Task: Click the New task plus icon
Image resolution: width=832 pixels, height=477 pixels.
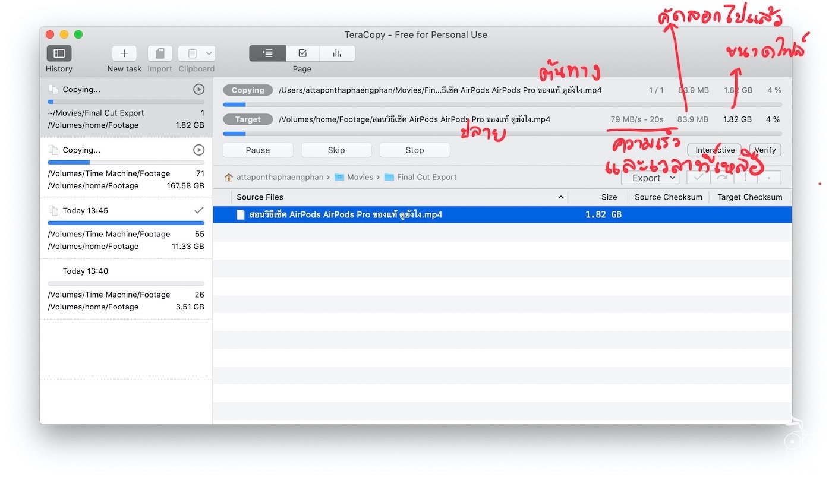Action: pos(124,53)
